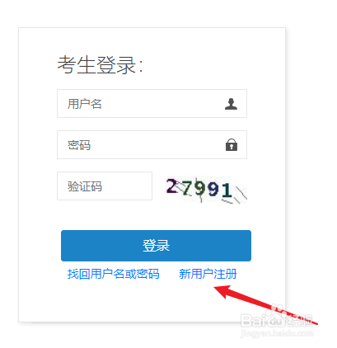
Task: Click the 经验 watermark text beside Baidu logo
Action: click(x=299, y=320)
